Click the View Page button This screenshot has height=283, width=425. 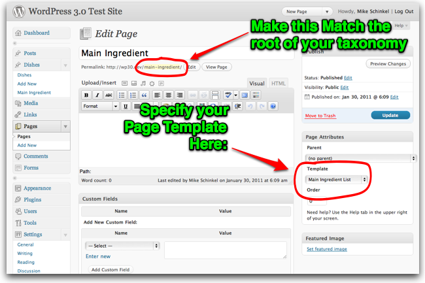coord(216,67)
